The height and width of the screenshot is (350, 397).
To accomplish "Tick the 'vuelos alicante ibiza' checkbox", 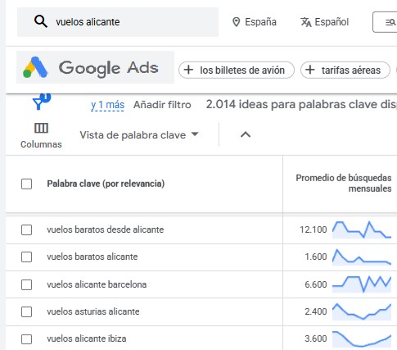I will [26, 339].
